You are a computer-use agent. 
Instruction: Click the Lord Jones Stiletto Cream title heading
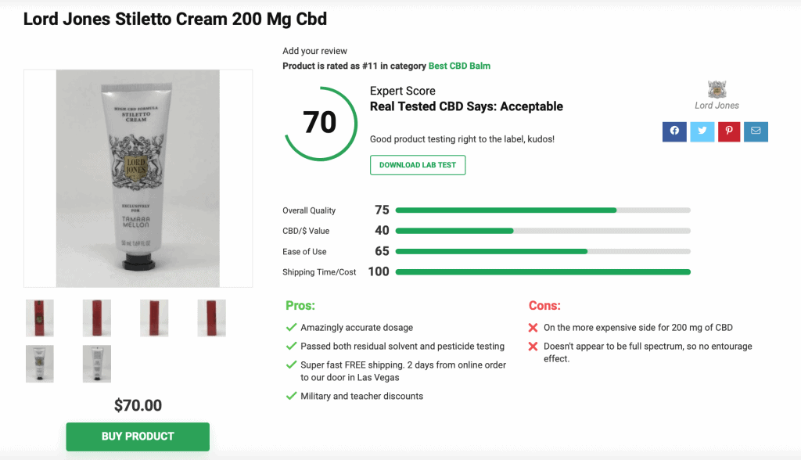point(174,19)
